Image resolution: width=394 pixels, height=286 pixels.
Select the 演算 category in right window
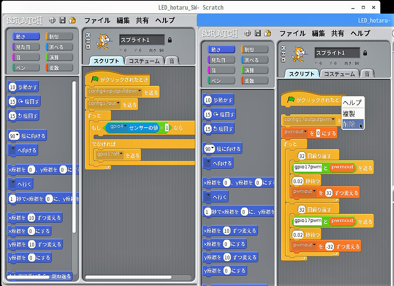coord(255,70)
